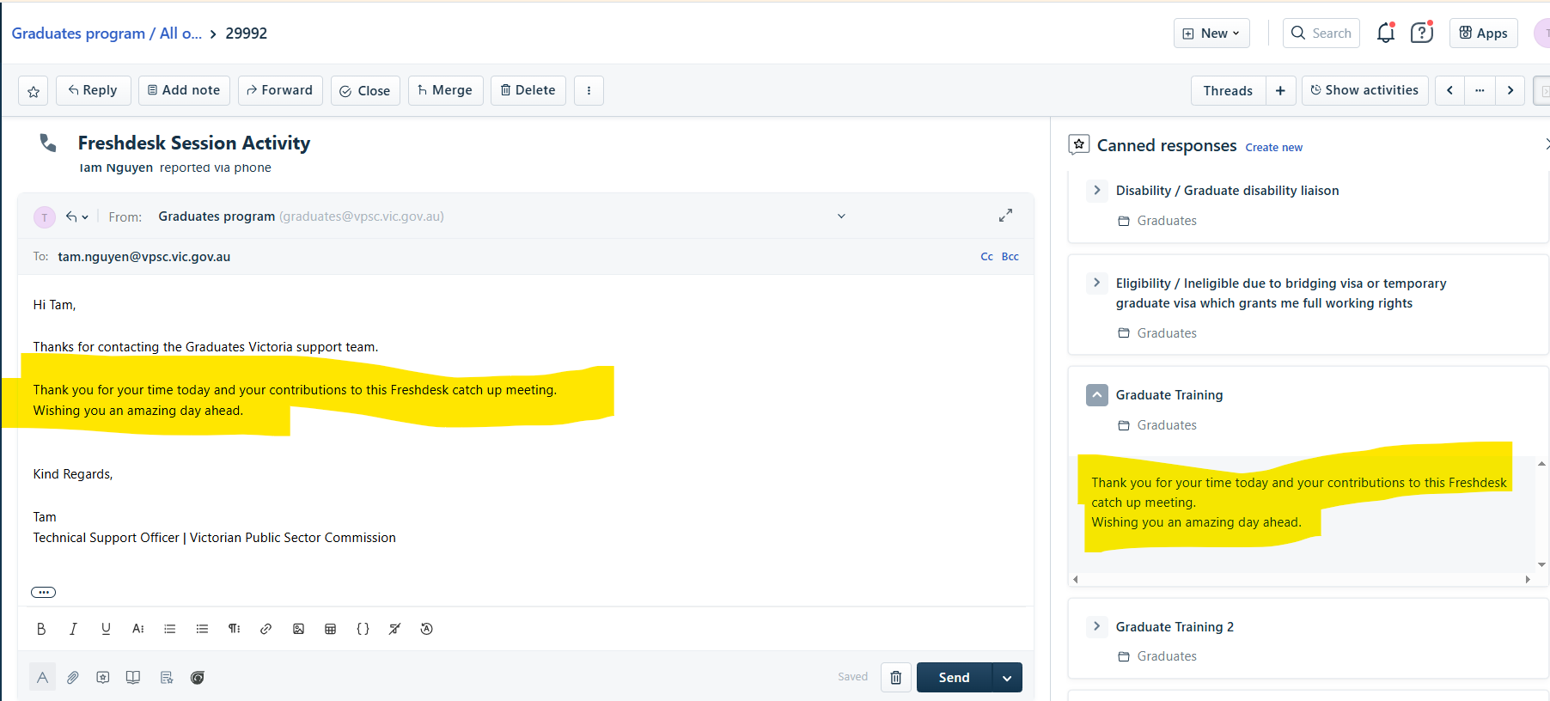Expand the Graduate Training 2 canned response

(1096, 626)
